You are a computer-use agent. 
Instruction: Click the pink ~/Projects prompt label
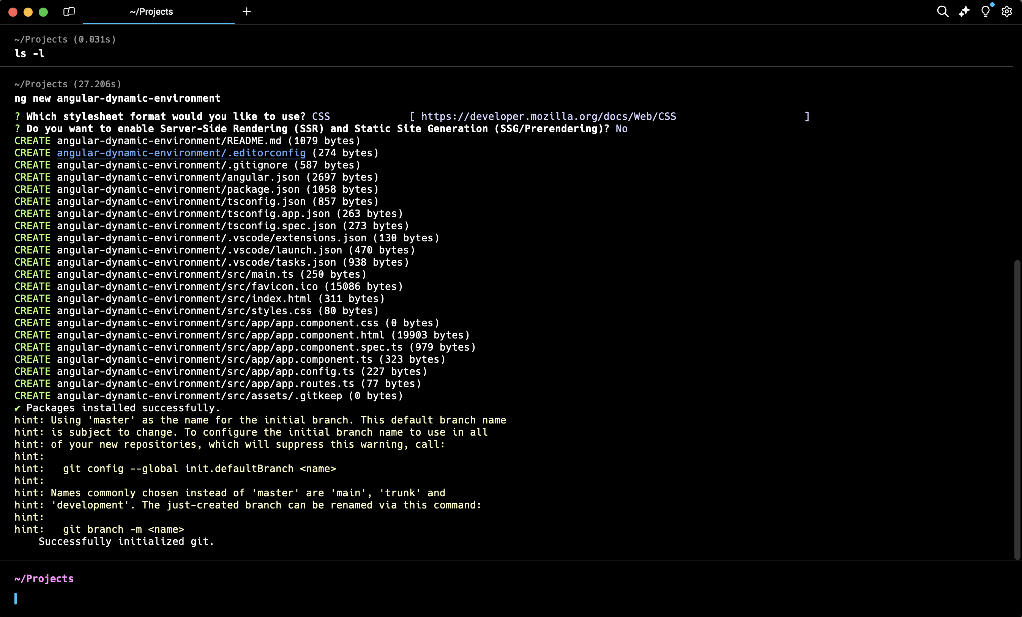[44, 579]
